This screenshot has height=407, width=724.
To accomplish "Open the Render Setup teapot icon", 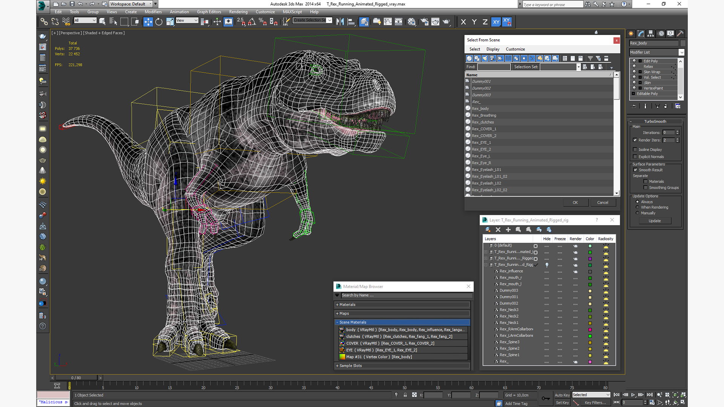I will [424, 22].
